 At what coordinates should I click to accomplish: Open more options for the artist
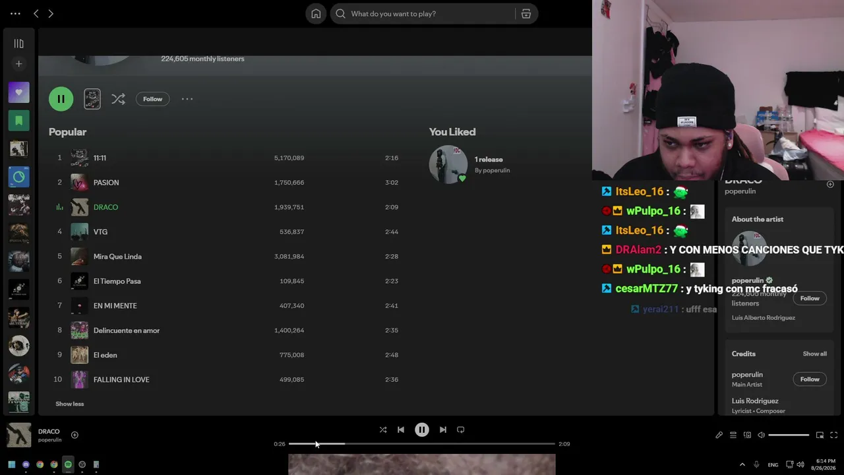coord(187,99)
